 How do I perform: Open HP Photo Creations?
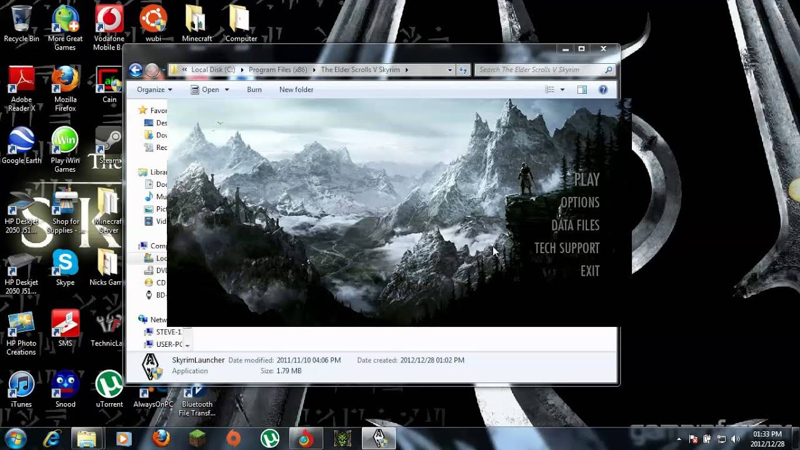click(21, 333)
